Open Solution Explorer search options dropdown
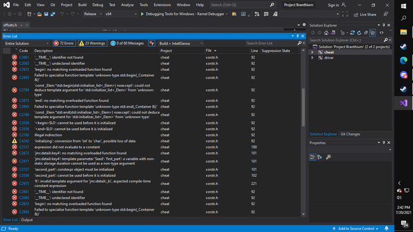 [x=390, y=40]
